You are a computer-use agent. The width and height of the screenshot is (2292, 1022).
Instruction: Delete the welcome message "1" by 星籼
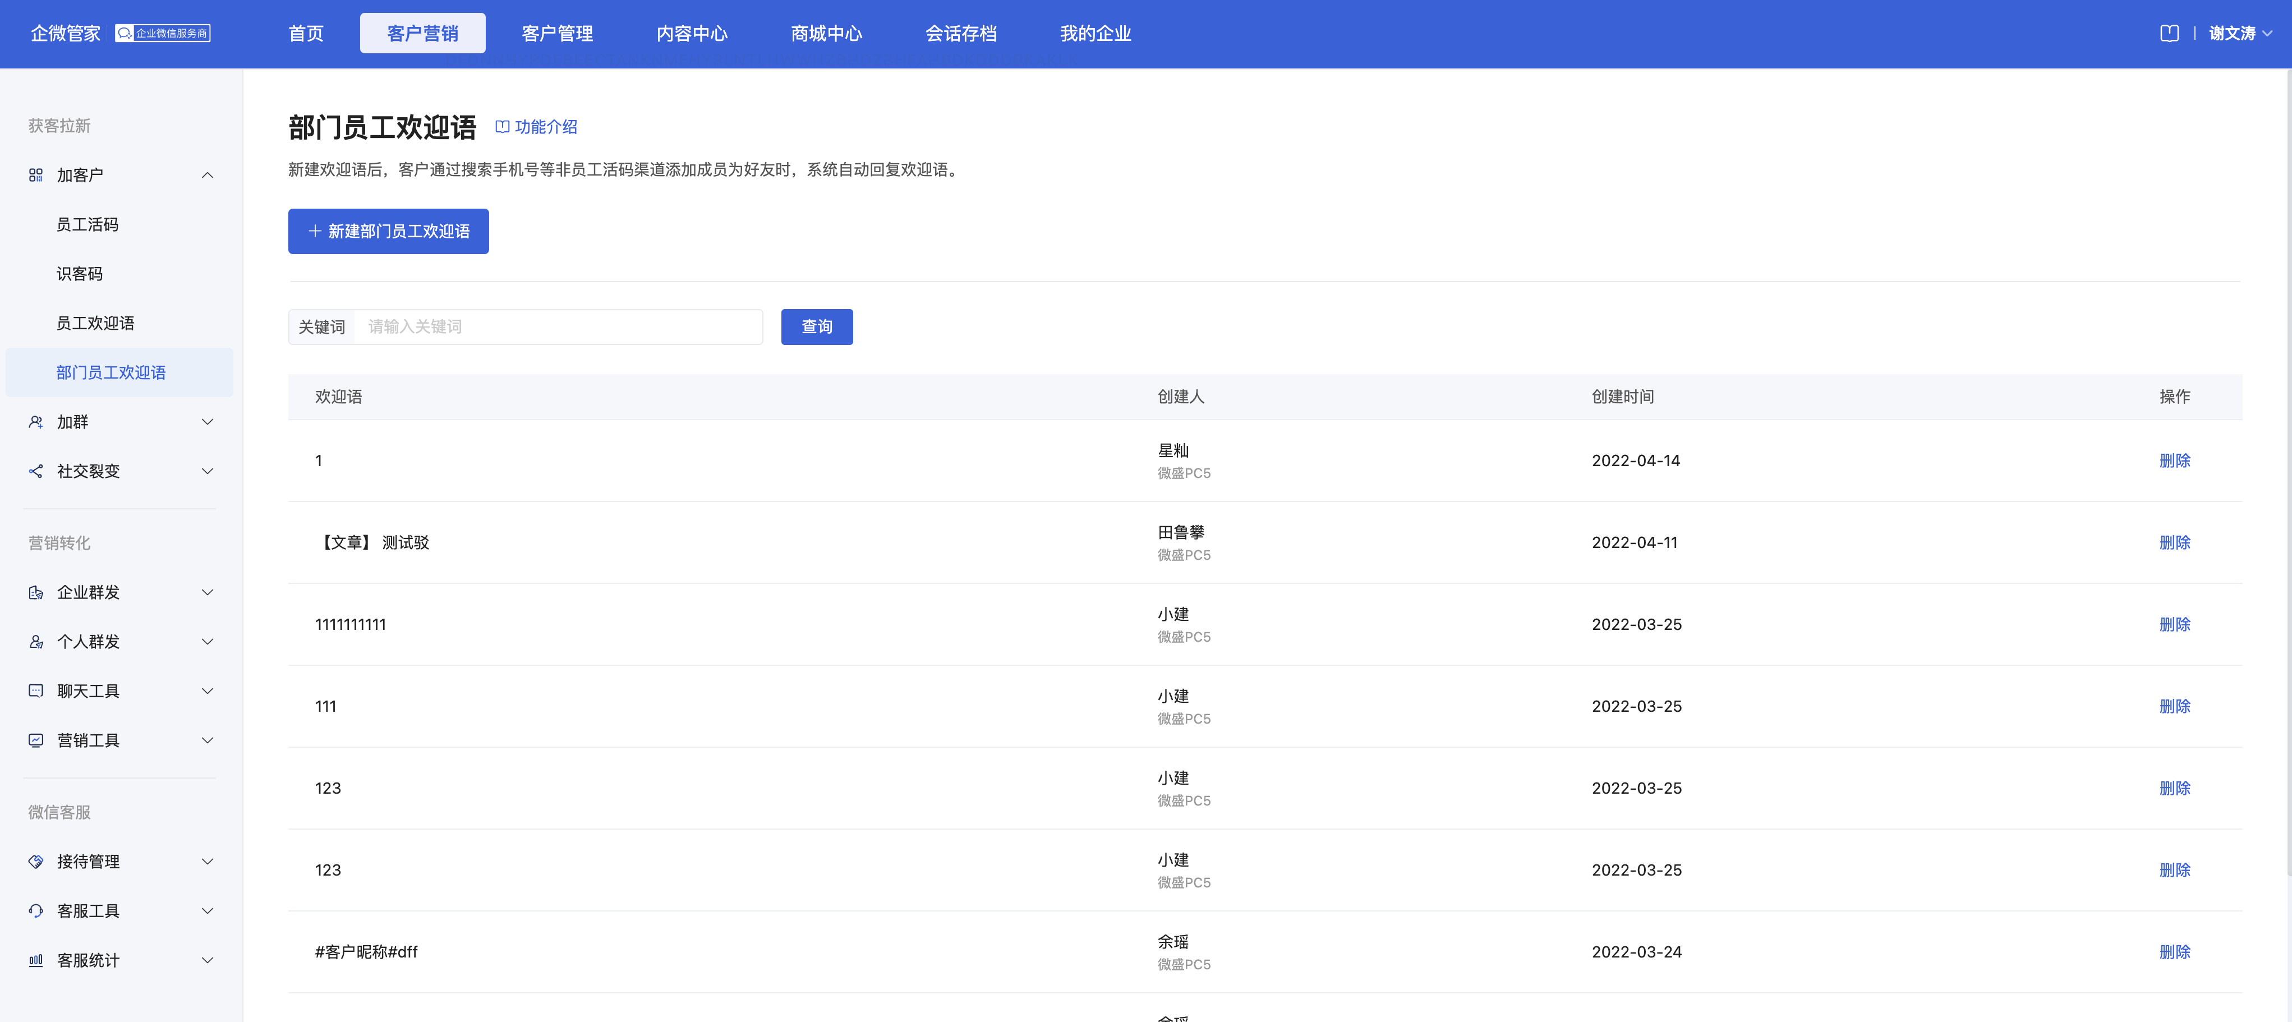[x=2175, y=461]
